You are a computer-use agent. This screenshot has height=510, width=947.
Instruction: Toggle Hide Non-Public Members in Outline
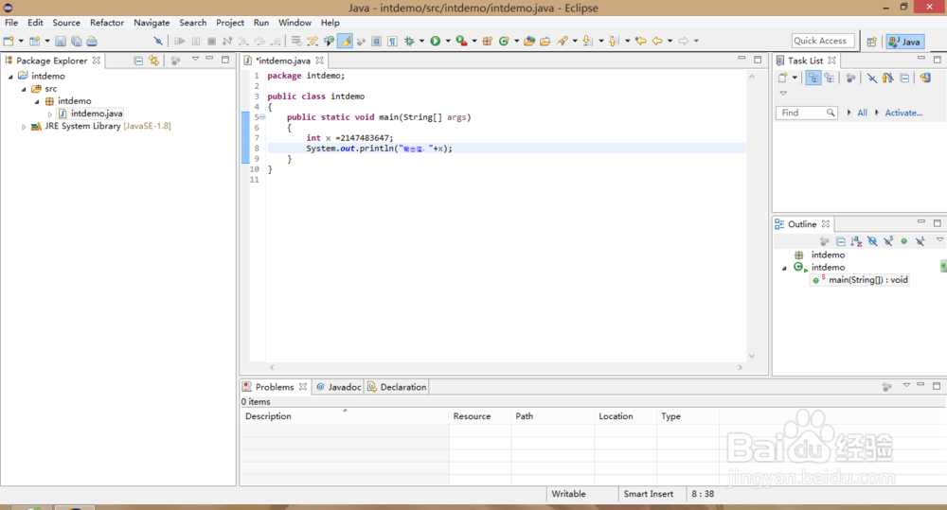point(904,241)
